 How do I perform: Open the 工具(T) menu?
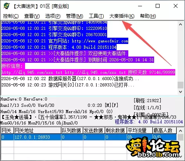pyautogui.click(x=96, y=16)
